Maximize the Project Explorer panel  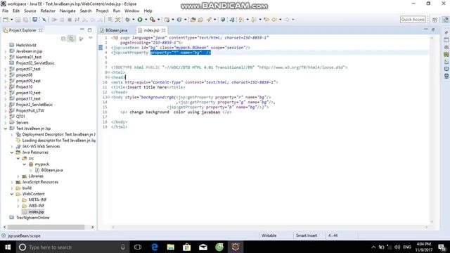click(89, 30)
